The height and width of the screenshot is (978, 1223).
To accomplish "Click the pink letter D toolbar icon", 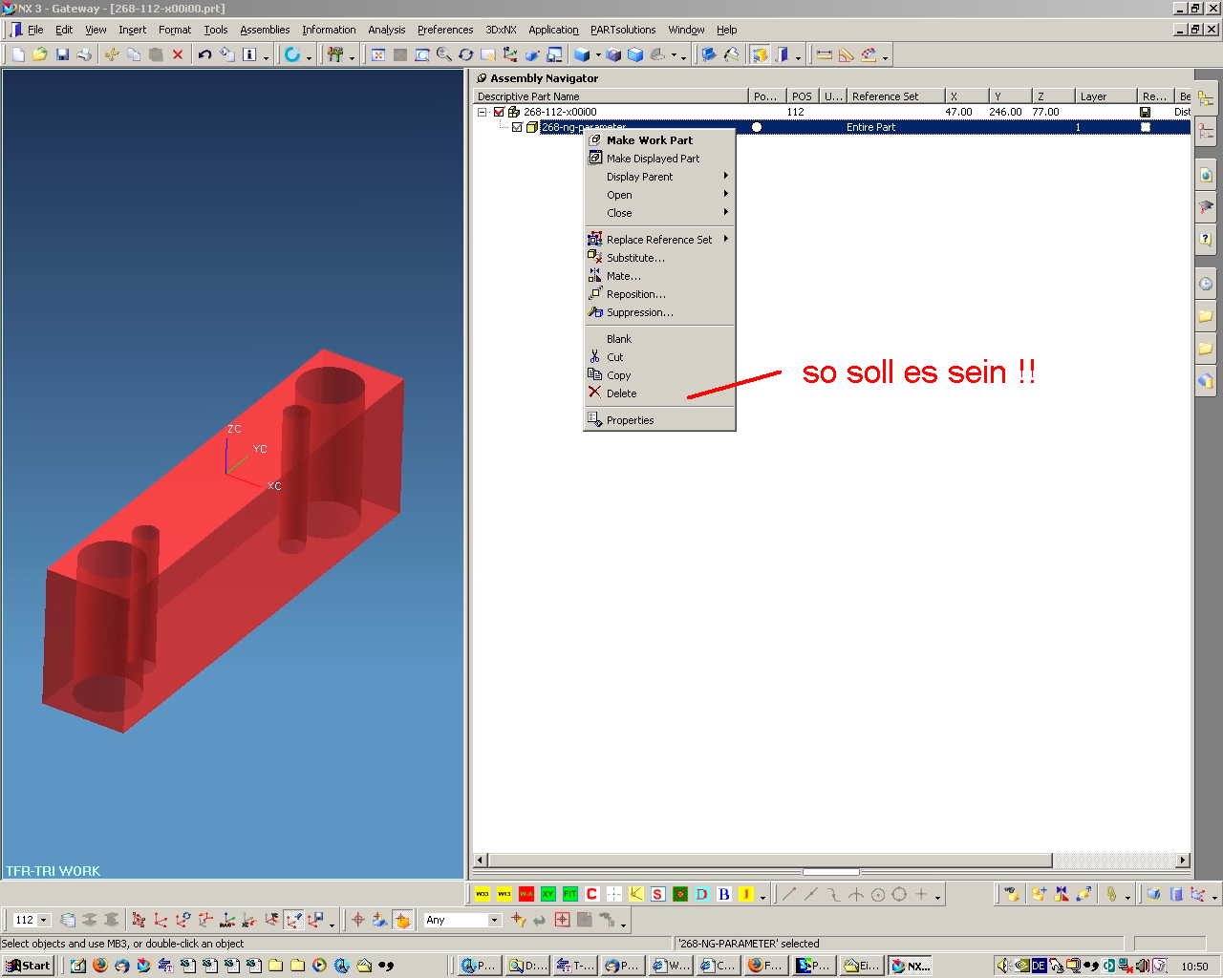I will click(x=702, y=894).
